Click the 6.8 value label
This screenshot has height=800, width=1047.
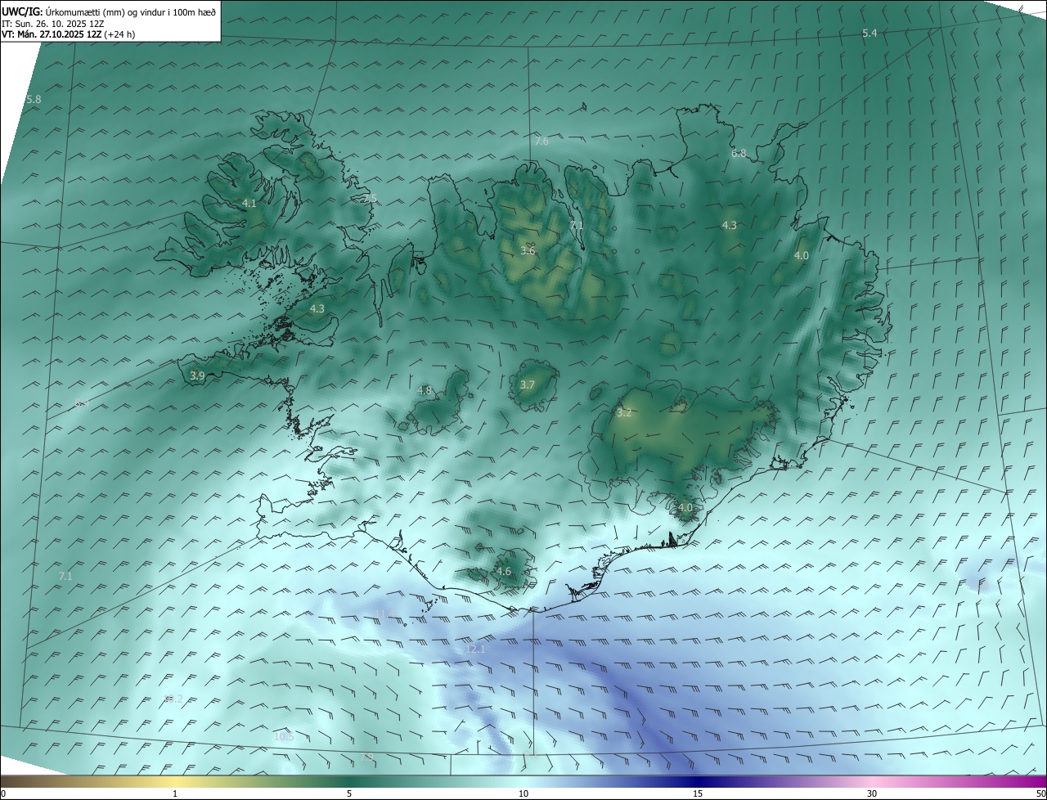click(x=739, y=154)
